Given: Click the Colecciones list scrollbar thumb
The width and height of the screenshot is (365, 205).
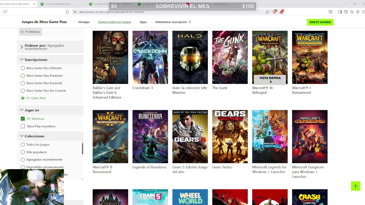Looking at the screenshot, I should tap(82, 149).
